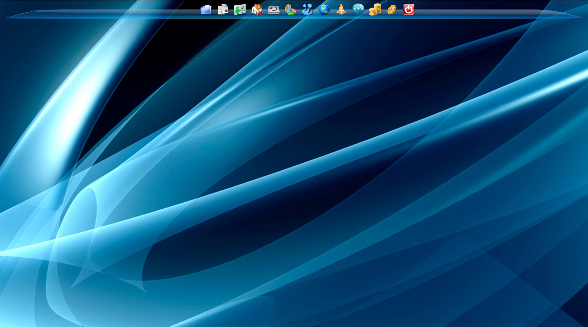This screenshot has height=327, width=588.
Task: Open the blue joystick games icon
Action: point(307,10)
